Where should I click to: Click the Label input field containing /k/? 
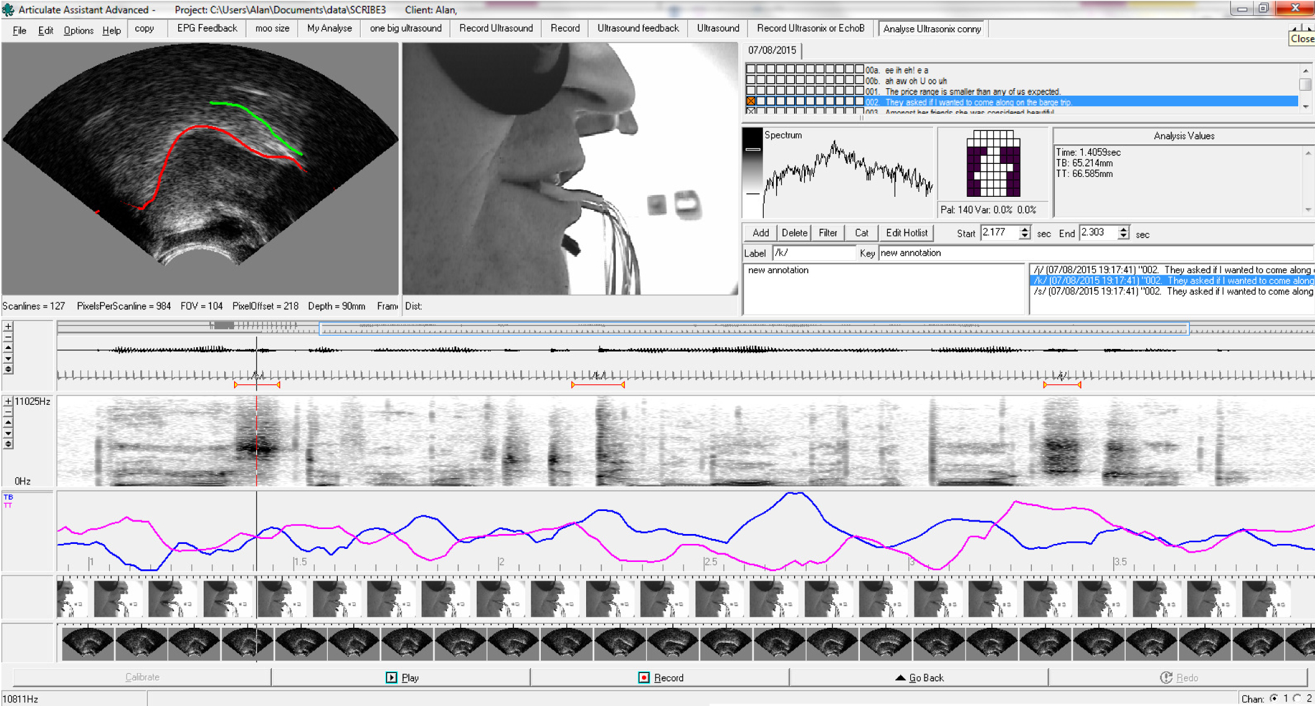pyautogui.click(x=813, y=253)
